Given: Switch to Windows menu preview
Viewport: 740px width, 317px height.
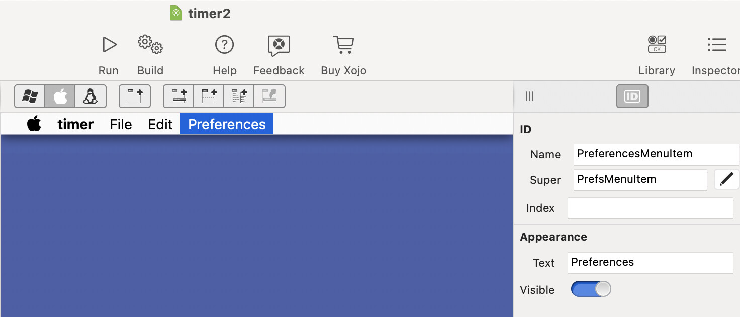Looking at the screenshot, I should (x=30, y=96).
